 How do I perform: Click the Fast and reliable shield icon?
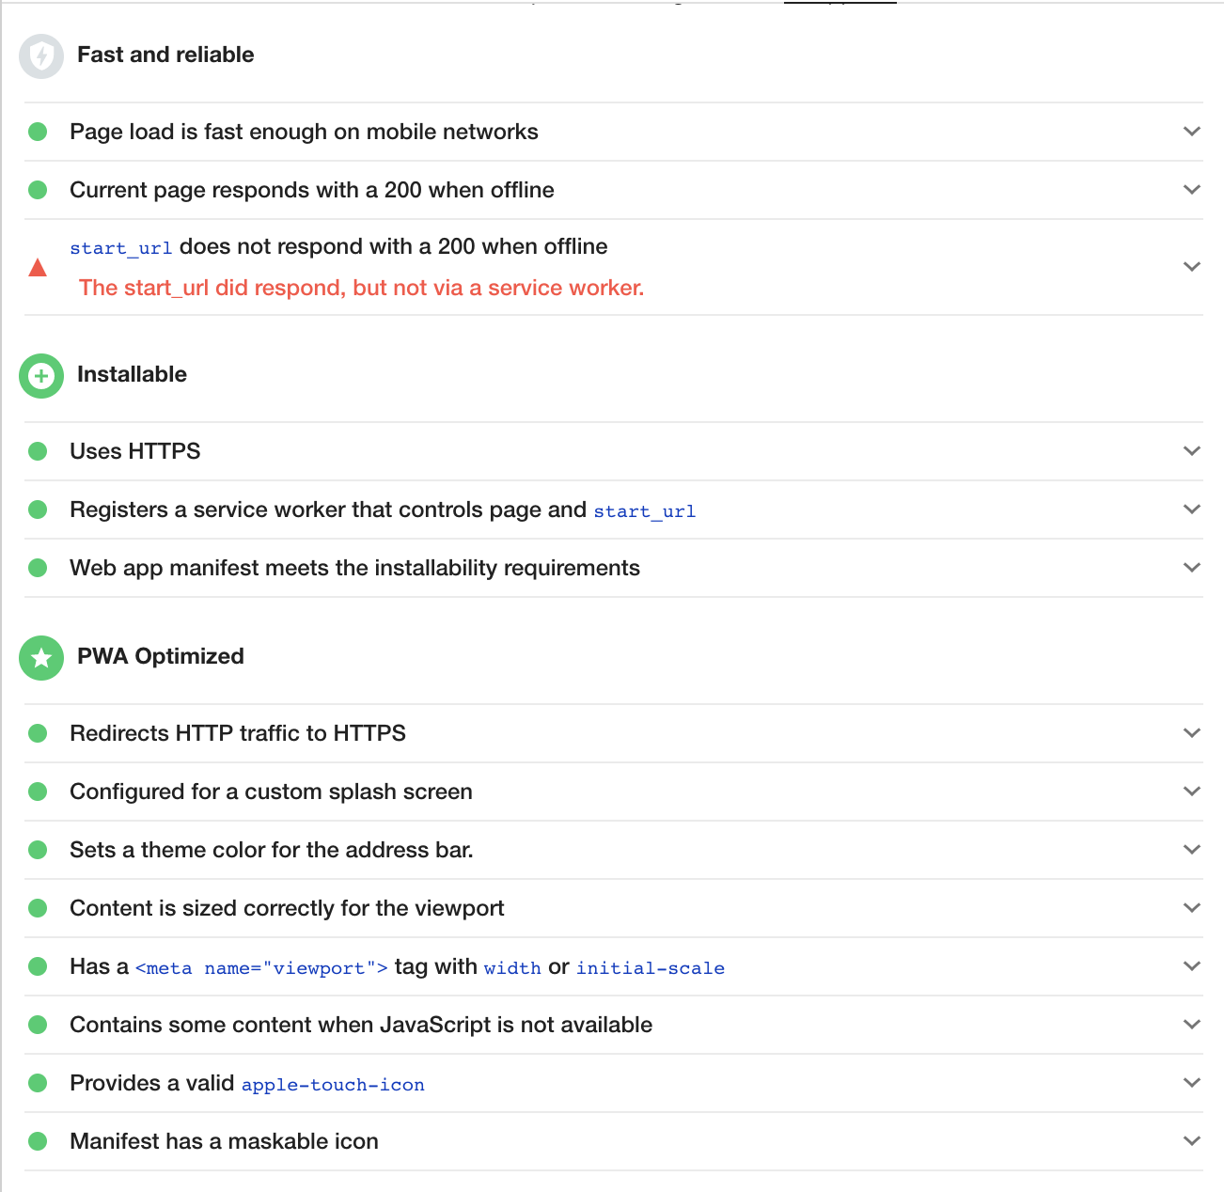coord(41,56)
